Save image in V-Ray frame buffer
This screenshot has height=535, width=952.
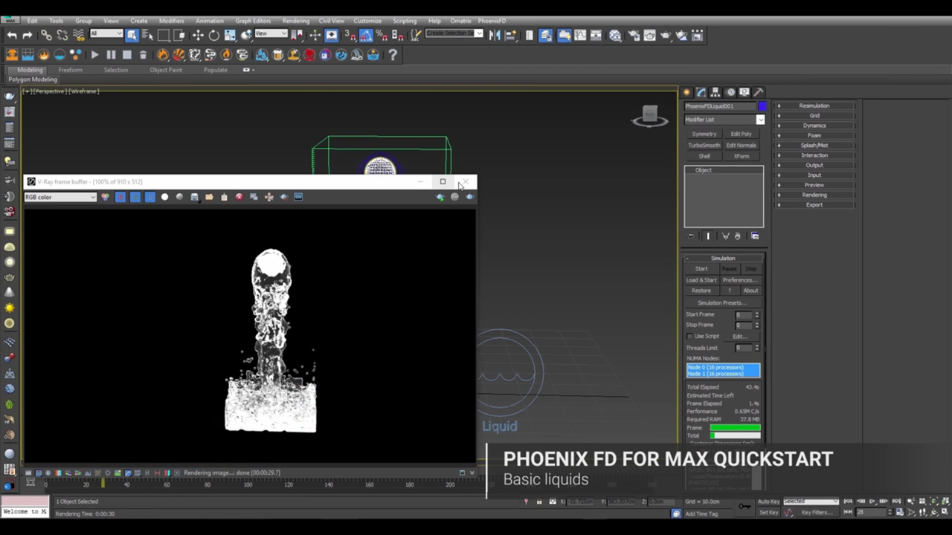(194, 197)
